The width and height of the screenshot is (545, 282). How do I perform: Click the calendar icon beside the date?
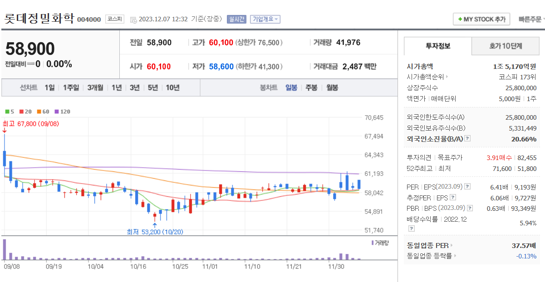tap(133, 19)
